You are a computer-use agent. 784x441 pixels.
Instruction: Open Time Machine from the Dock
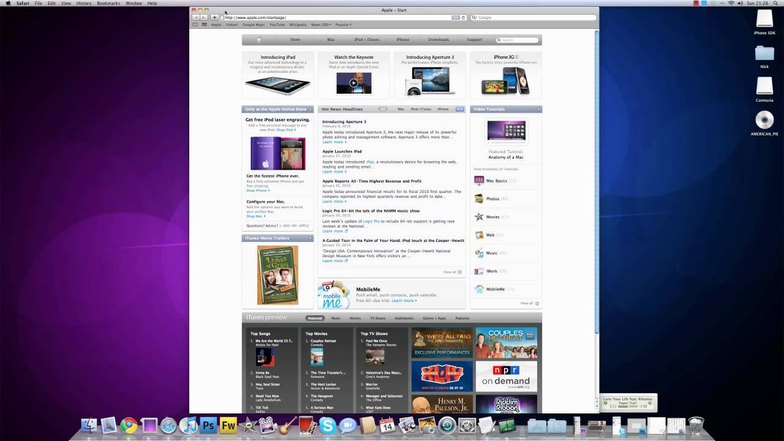(x=447, y=426)
